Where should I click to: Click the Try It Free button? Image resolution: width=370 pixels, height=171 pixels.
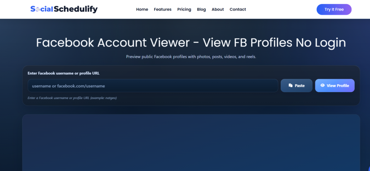tap(334, 9)
